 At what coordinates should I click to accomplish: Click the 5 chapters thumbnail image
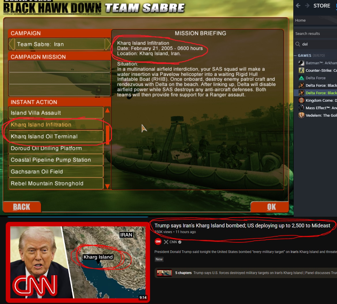164,273
